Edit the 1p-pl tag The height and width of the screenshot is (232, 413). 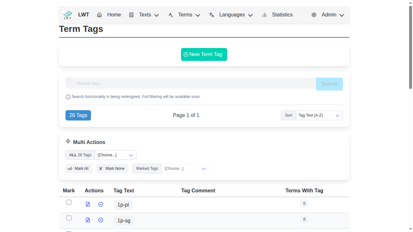tap(88, 204)
